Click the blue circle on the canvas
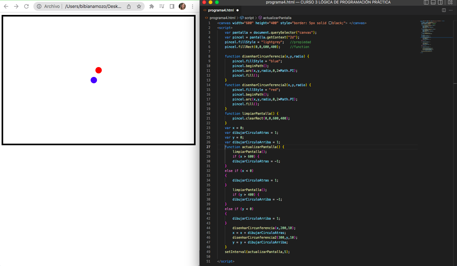Screen dimensions: 457x266 click(x=94, y=80)
